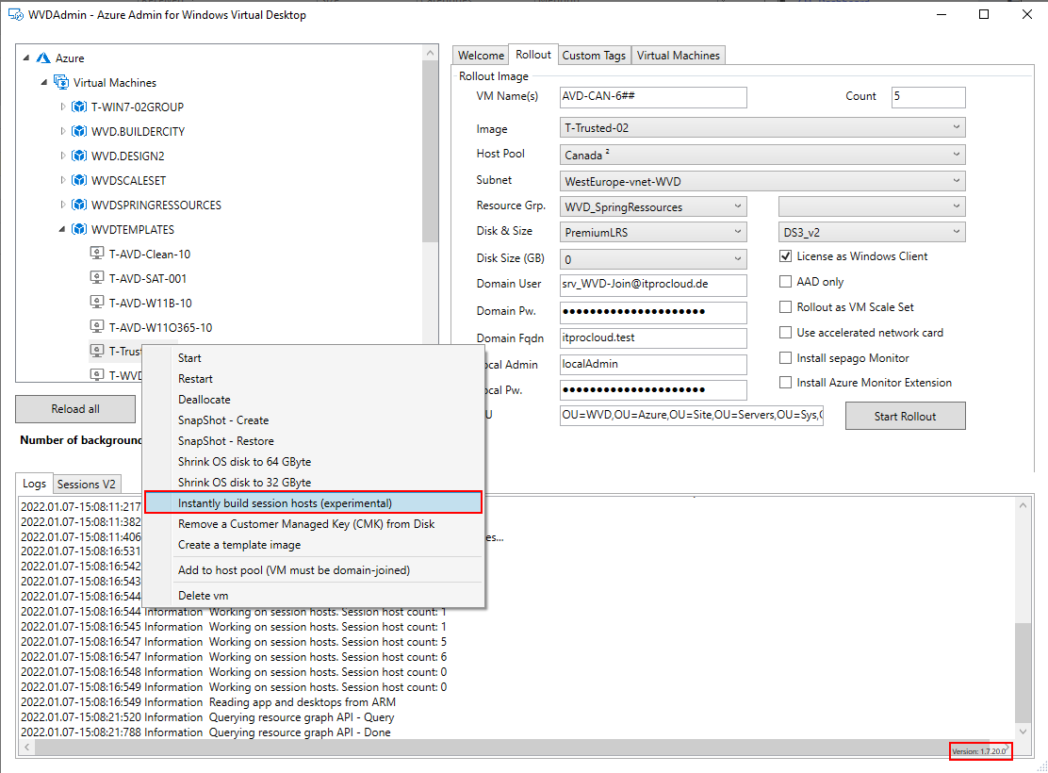
Task: Select the Logs tab
Action: [x=34, y=484]
